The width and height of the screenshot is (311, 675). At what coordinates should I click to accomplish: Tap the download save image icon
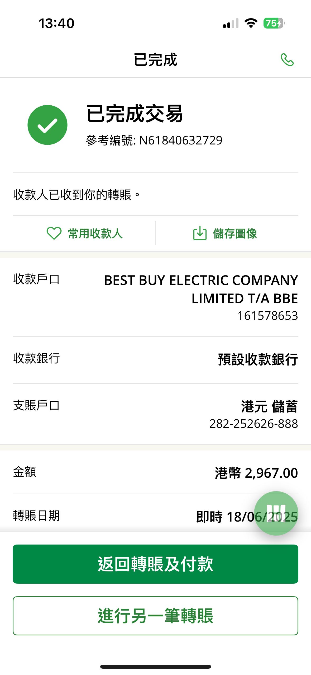(200, 233)
